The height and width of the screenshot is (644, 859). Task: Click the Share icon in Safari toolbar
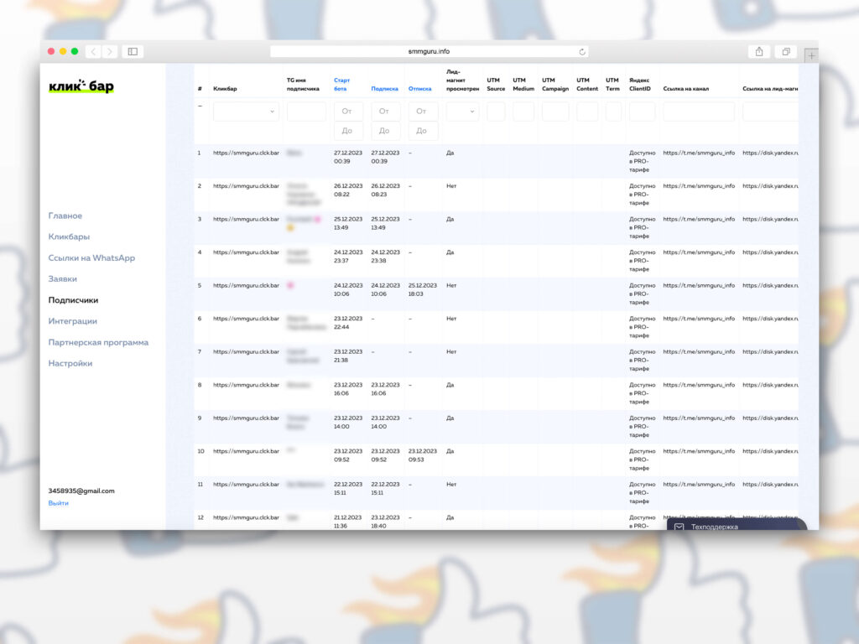758,51
